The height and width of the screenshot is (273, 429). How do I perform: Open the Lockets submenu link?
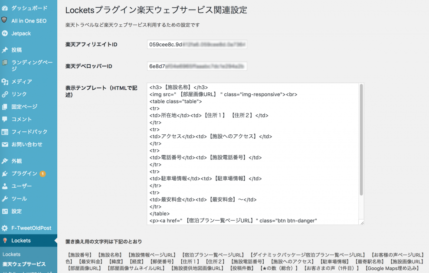(x=11, y=254)
